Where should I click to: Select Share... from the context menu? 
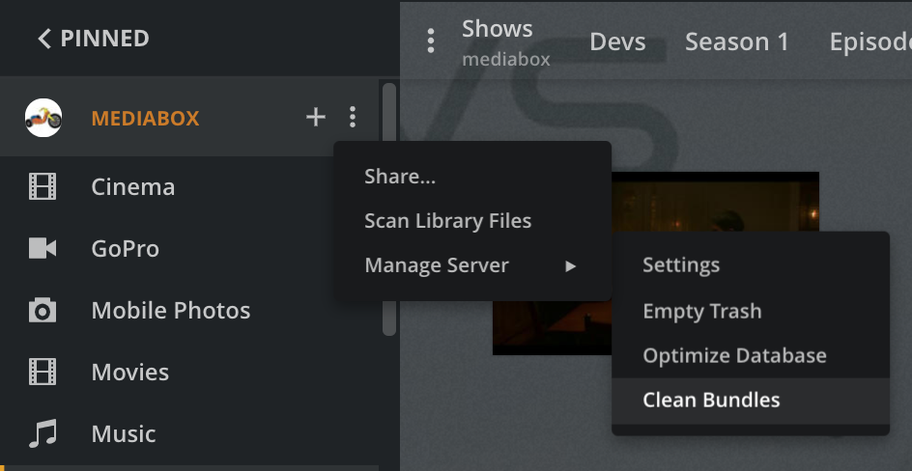(x=400, y=177)
